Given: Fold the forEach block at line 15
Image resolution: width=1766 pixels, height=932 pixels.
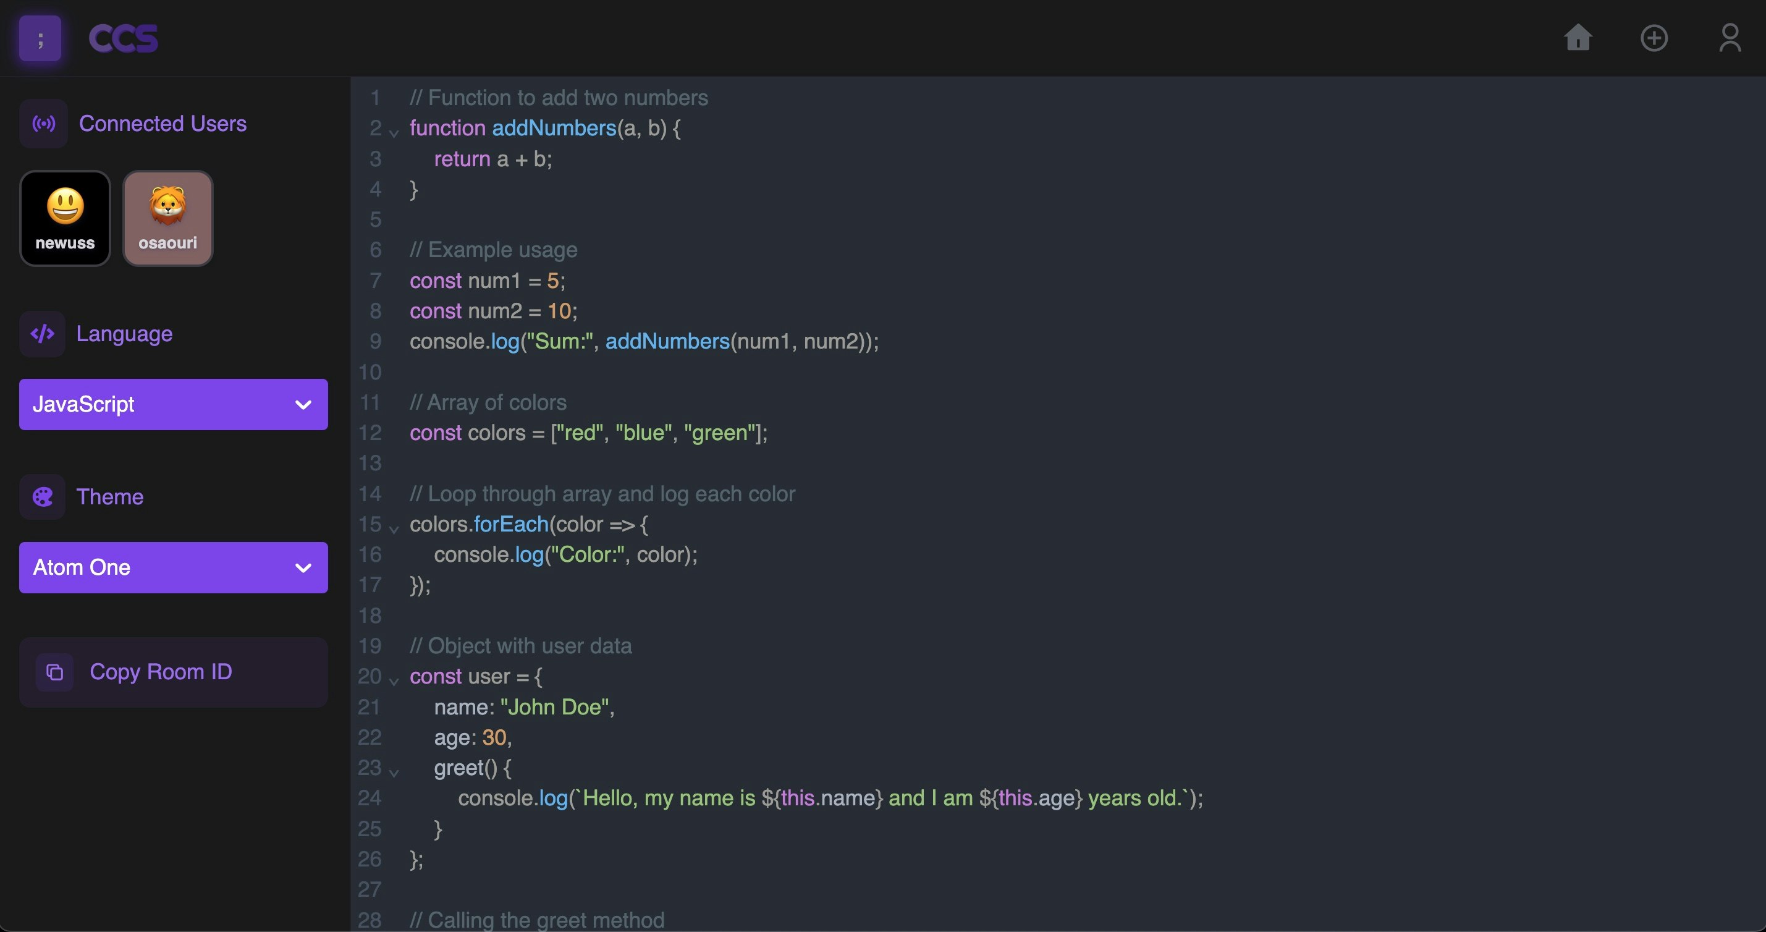Looking at the screenshot, I should (394, 530).
